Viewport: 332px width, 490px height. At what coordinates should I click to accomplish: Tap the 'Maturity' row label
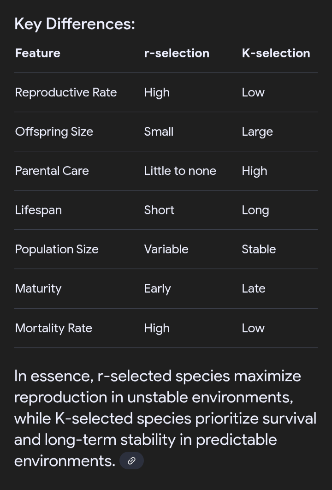38,288
